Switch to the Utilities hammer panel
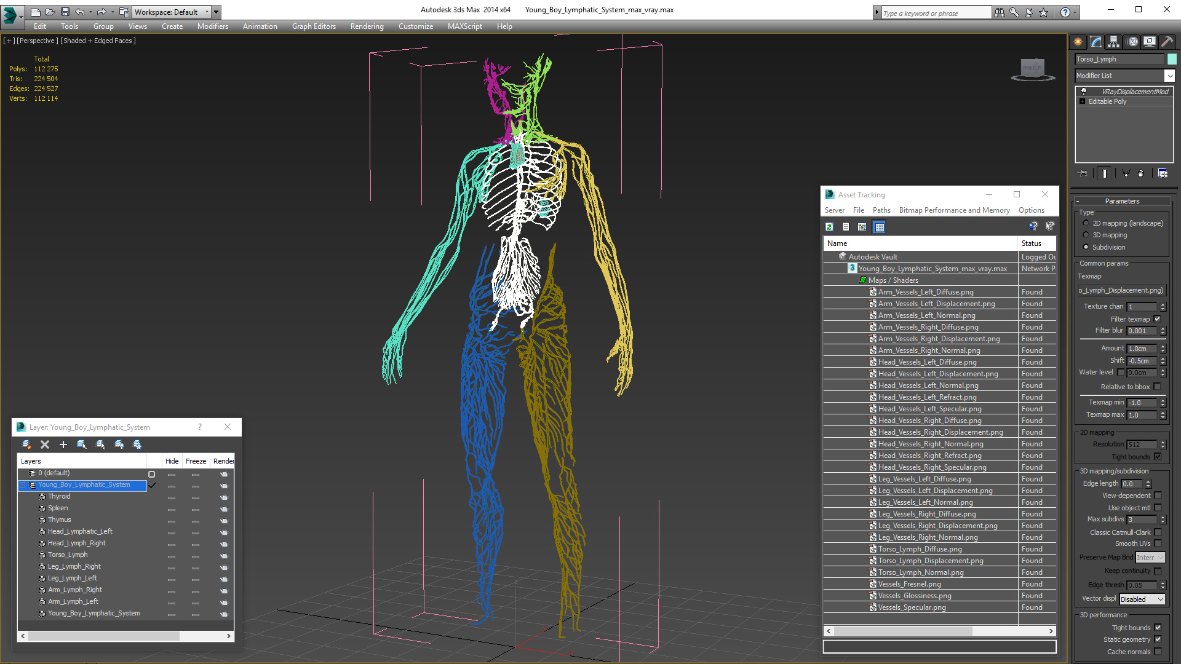Viewport: 1181px width, 664px height. [x=1167, y=42]
